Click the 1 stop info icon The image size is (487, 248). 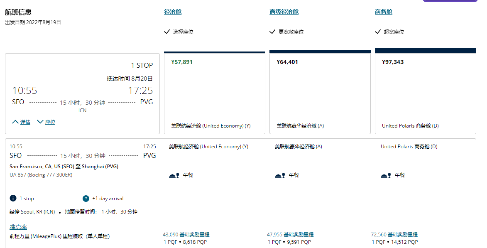(x=13, y=198)
